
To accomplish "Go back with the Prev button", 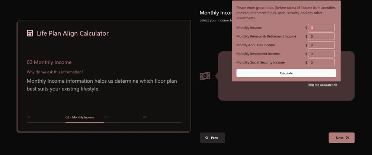I will 212,138.
